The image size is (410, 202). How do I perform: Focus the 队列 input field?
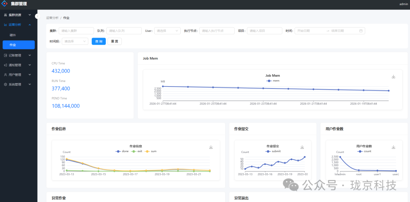pos(124,31)
